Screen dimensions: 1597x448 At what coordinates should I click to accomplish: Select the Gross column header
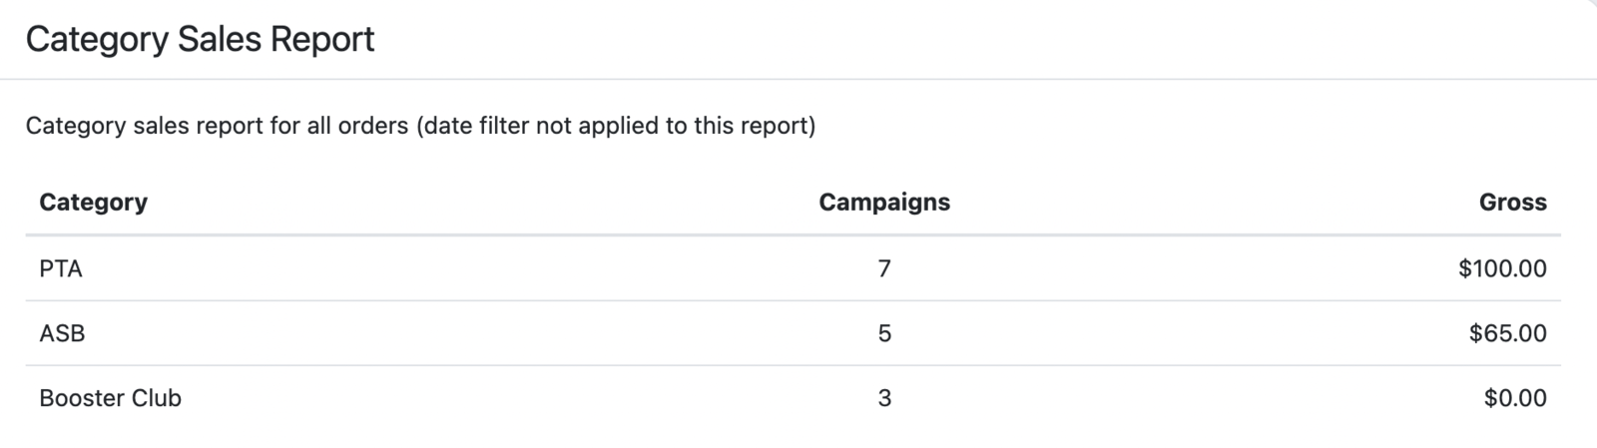click(1512, 203)
